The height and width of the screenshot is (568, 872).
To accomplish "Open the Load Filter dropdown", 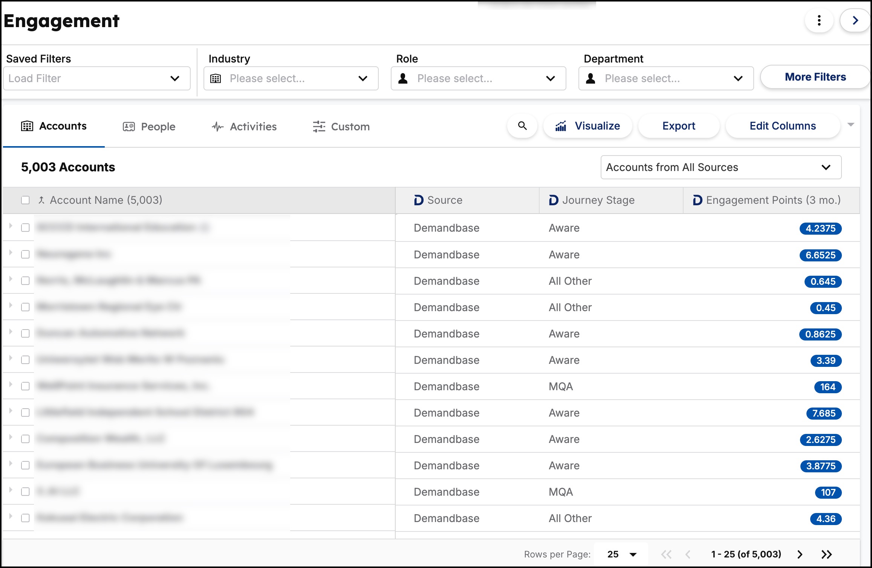I will click(97, 78).
